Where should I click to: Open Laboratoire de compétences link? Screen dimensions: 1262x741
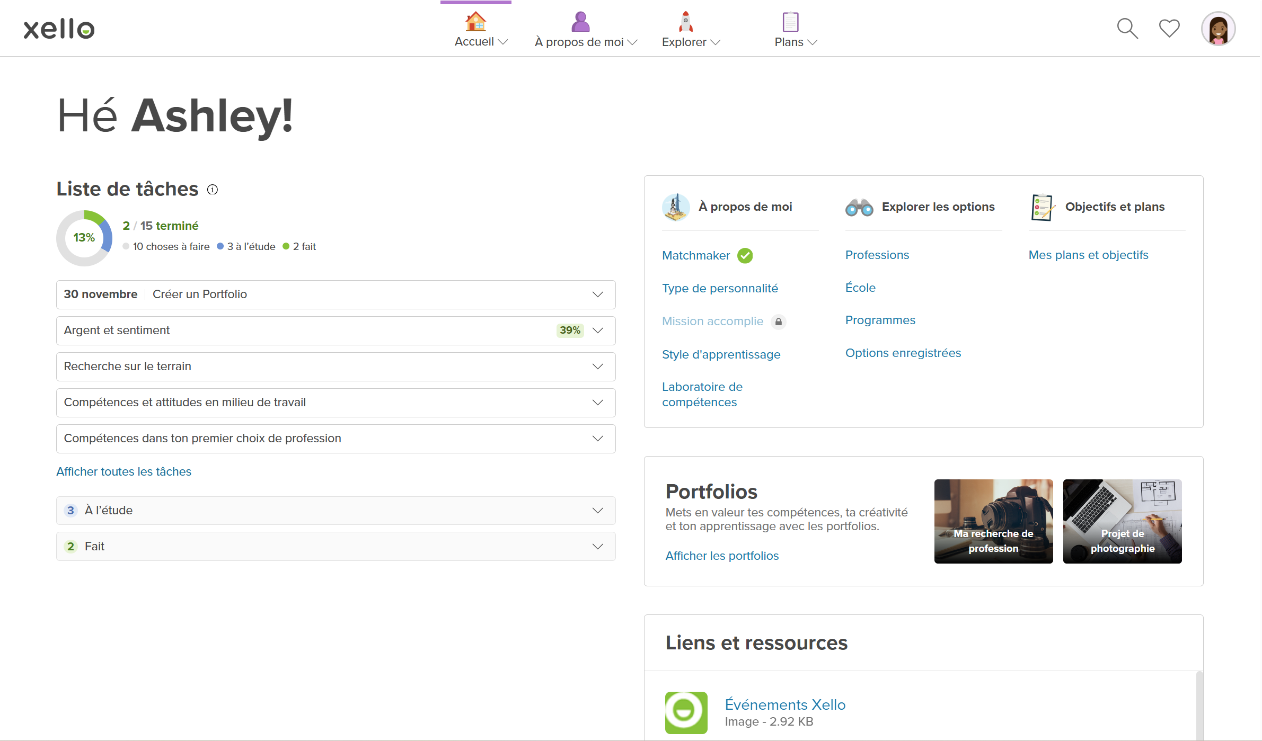point(702,395)
